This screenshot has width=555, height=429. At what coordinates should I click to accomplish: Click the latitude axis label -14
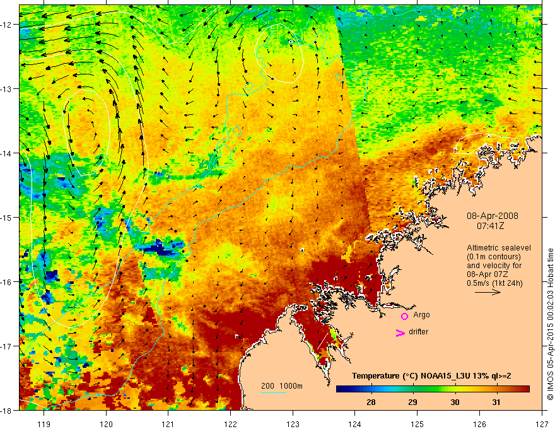pos(6,153)
